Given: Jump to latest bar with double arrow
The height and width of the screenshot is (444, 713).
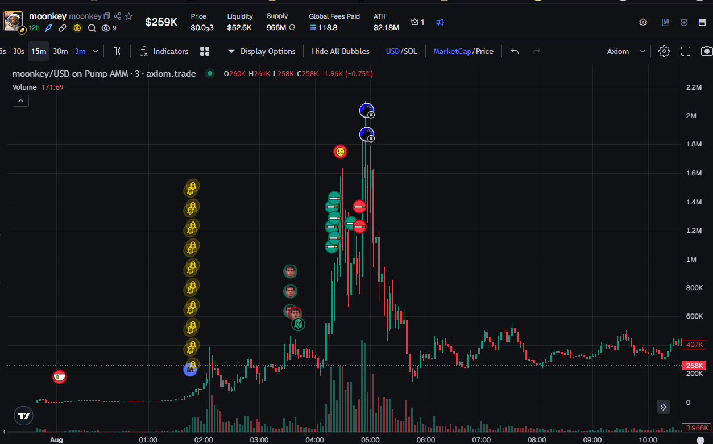Looking at the screenshot, I should click(664, 407).
